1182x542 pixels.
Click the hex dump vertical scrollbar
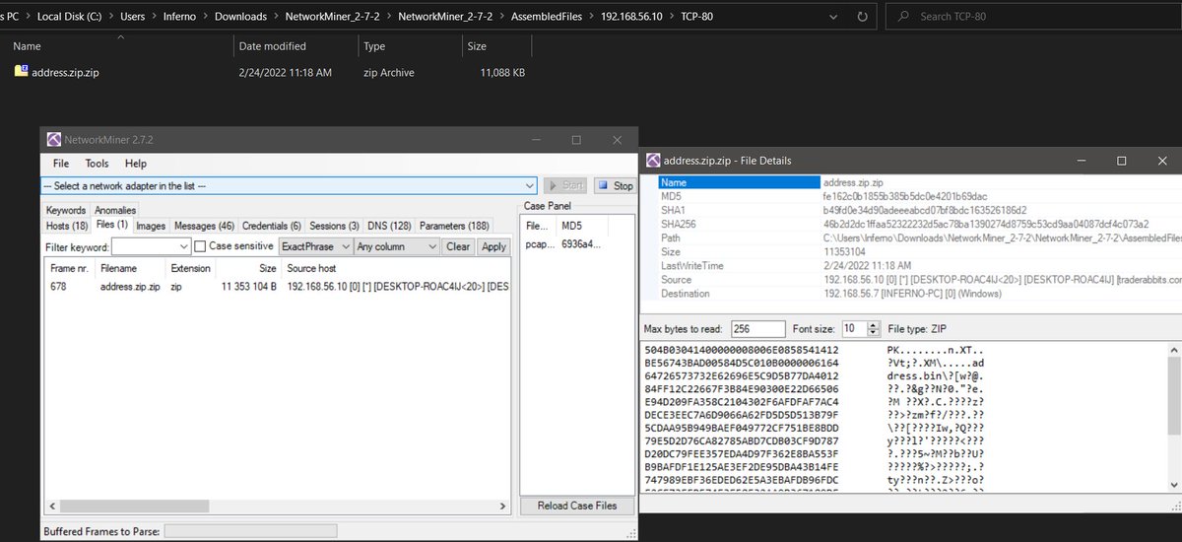pyautogui.click(x=1173, y=414)
